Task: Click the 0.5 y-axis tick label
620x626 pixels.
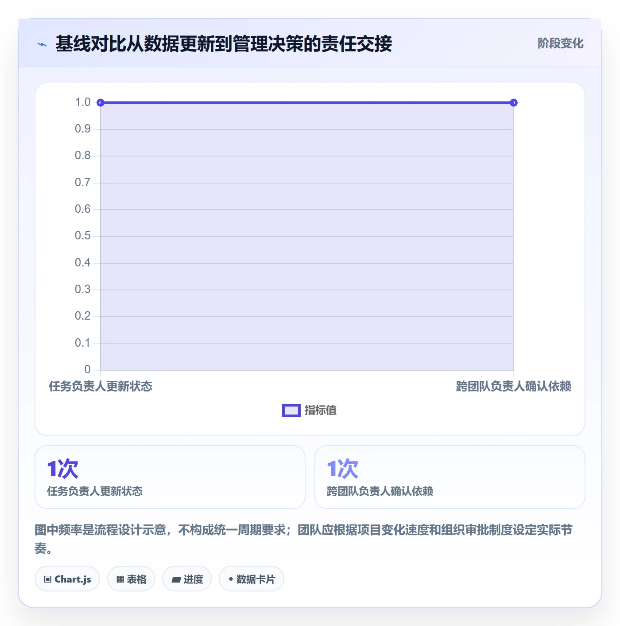Action: coord(83,236)
